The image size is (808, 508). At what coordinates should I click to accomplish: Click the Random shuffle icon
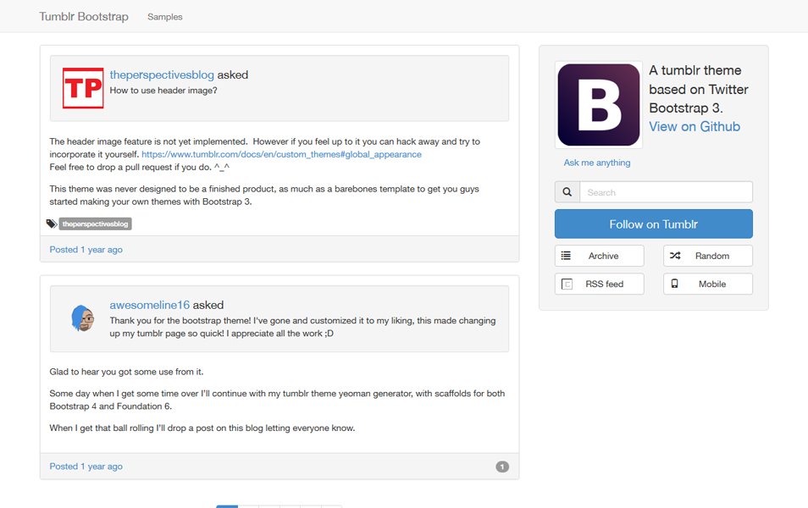pyautogui.click(x=675, y=256)
